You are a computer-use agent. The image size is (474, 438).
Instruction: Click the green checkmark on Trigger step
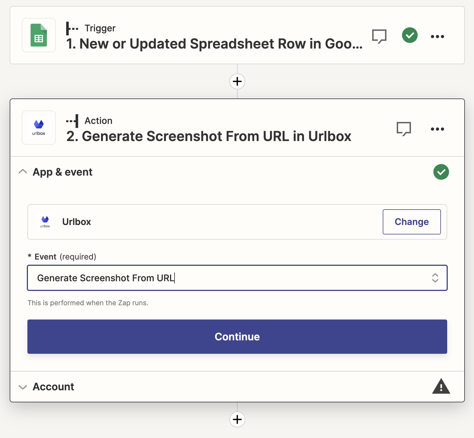pos(410,35)
